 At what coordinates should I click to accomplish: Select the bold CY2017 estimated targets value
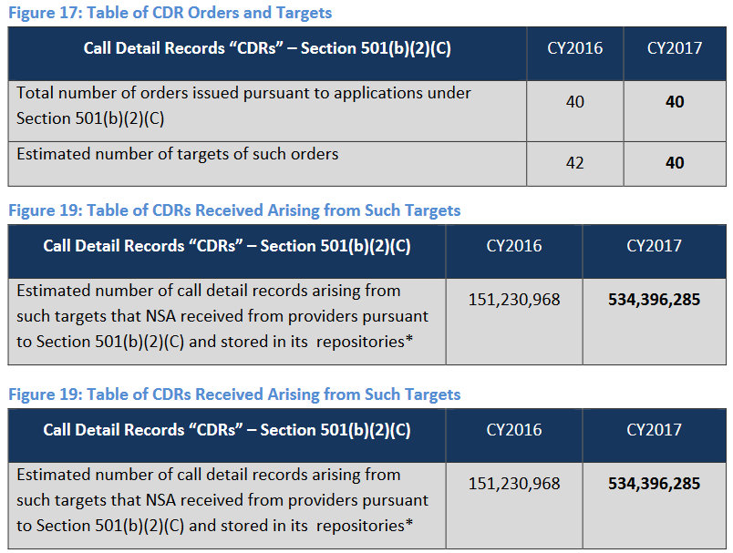pyautogui.click(x=675, y=163)
